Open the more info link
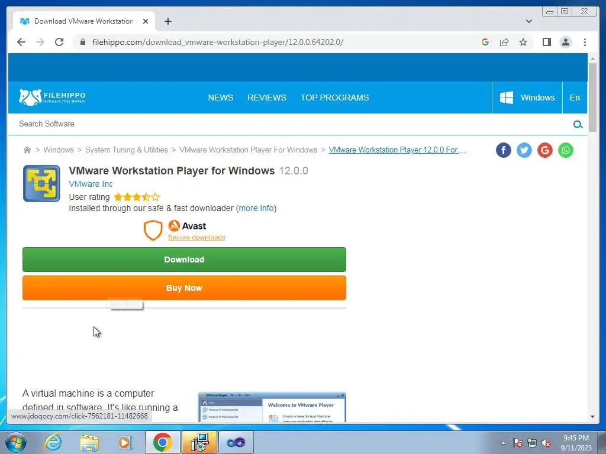 coord(256,209)
